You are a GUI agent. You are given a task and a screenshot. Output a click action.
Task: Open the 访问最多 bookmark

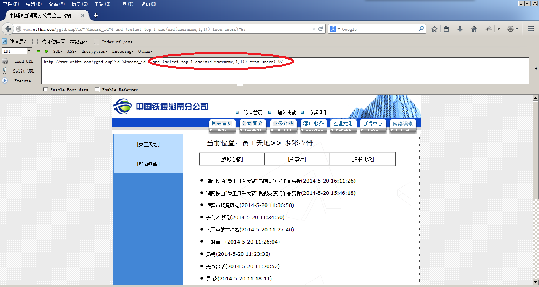(15, 42)
